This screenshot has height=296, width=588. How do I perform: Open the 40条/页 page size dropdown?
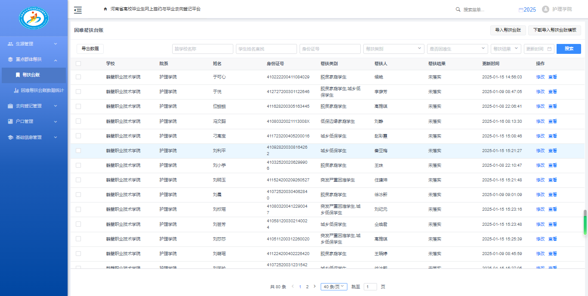click(334, 287)
